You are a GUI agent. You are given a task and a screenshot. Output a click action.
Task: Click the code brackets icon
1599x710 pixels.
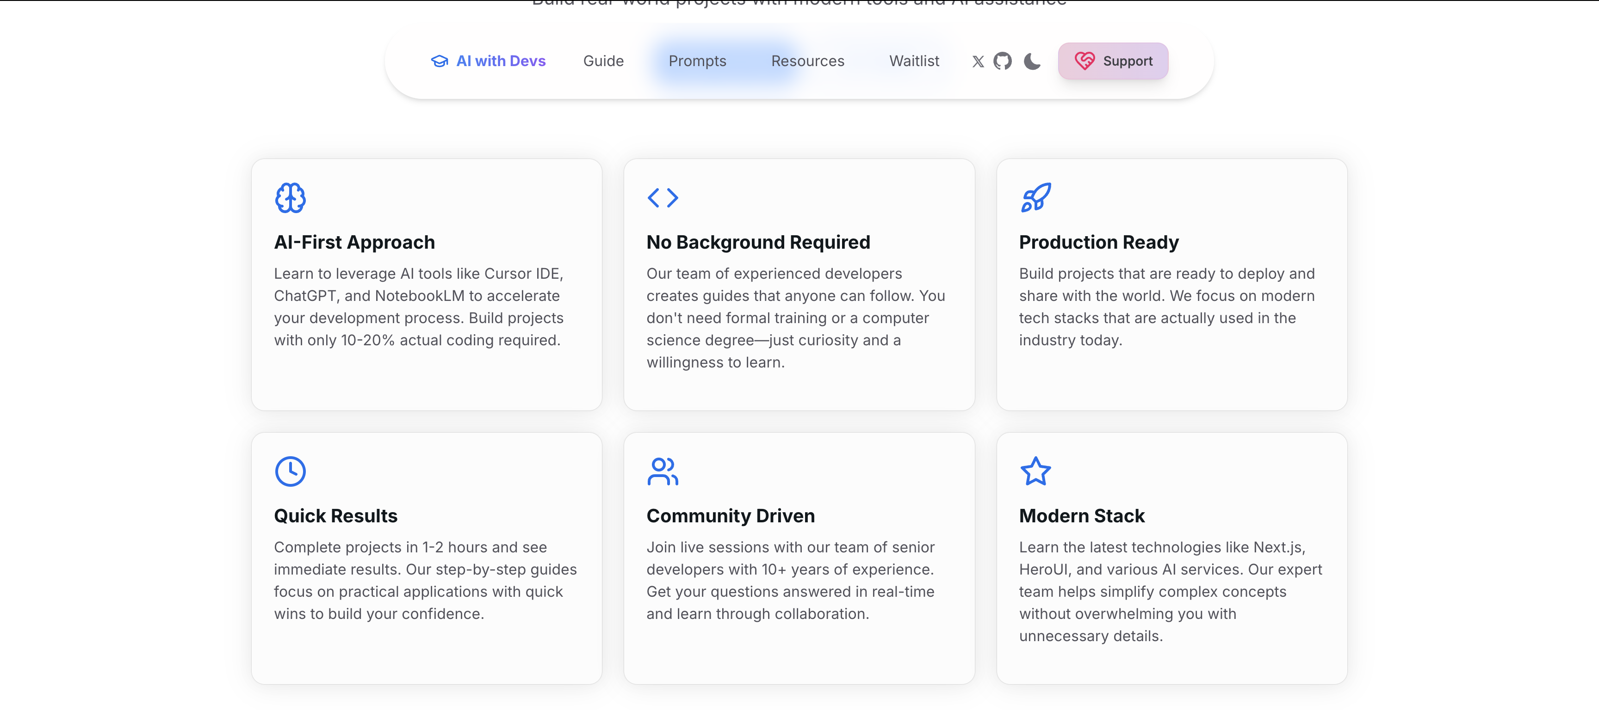pyautogui.click(x=663, y=198)
